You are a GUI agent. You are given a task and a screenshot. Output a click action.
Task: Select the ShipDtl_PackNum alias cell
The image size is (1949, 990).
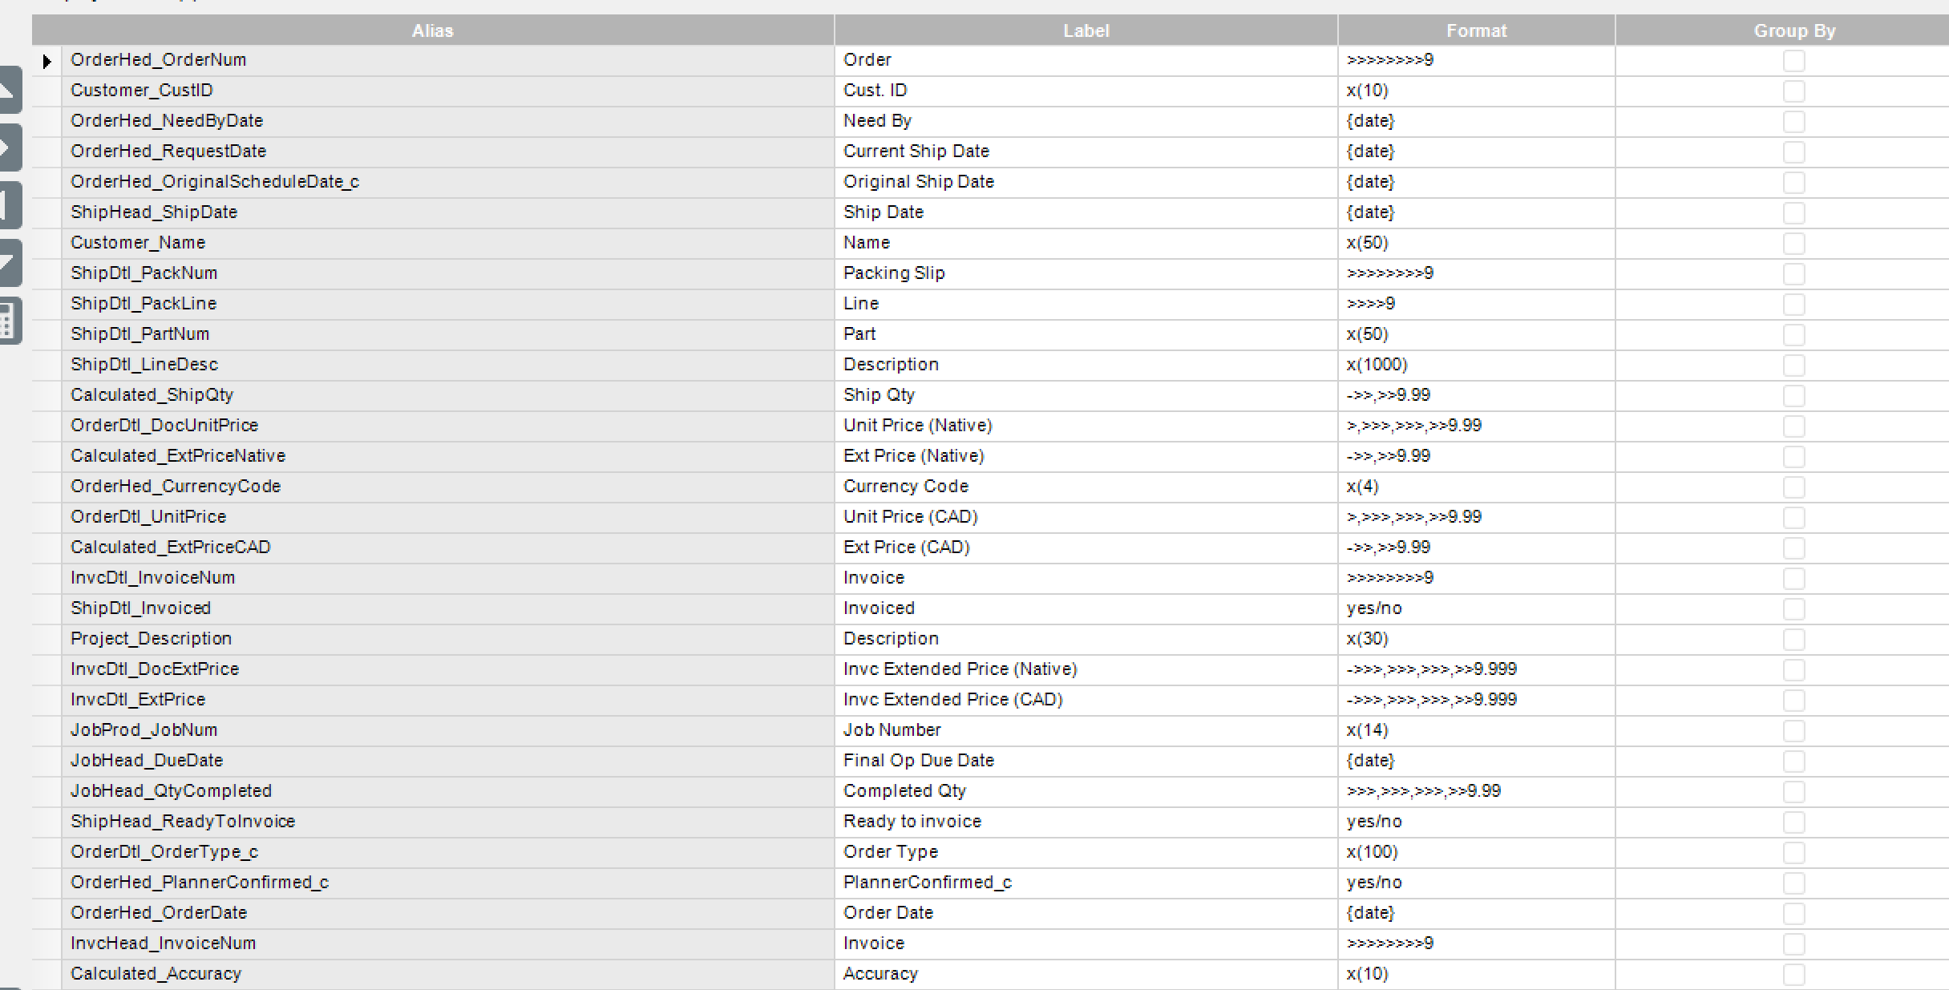pos(448,273)
